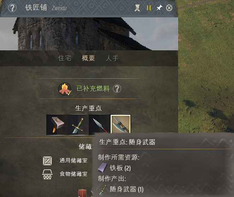Click the campfire fuel status icon
234x197 pixels.
tap(65, 89)
